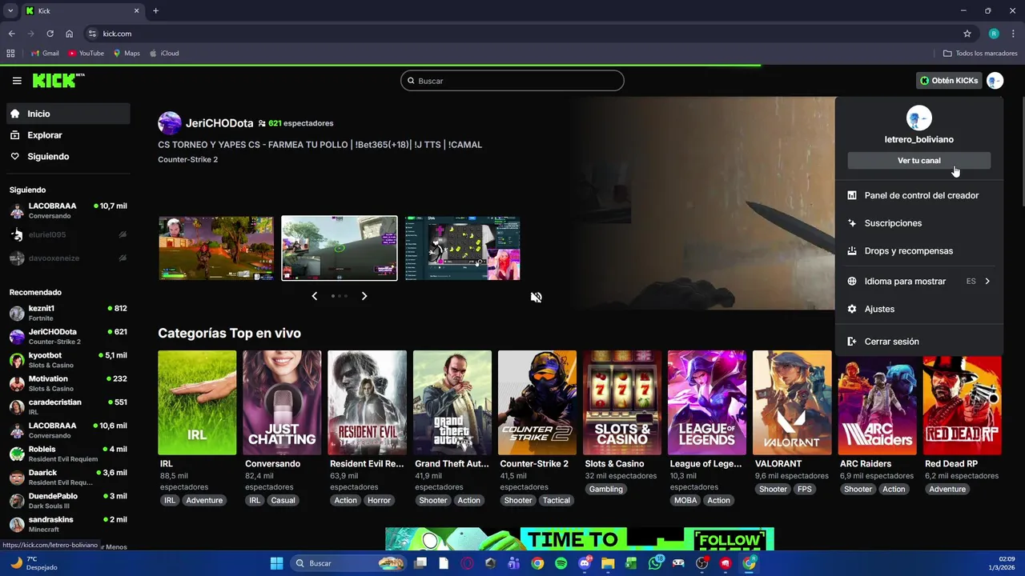1025x576 pixels.
Task: Unmute the featured stream
Action: tap(536, 297)
